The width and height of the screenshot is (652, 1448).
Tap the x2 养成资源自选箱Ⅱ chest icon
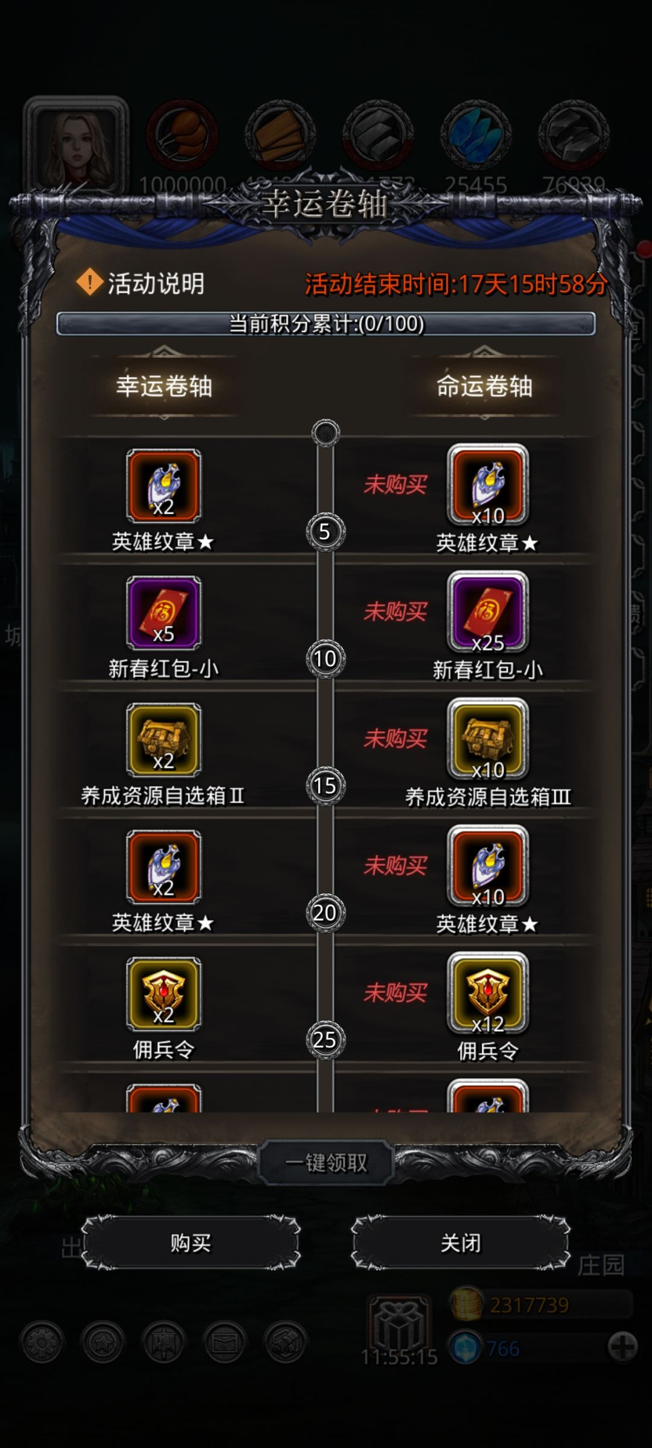click(x=164, y=740)
